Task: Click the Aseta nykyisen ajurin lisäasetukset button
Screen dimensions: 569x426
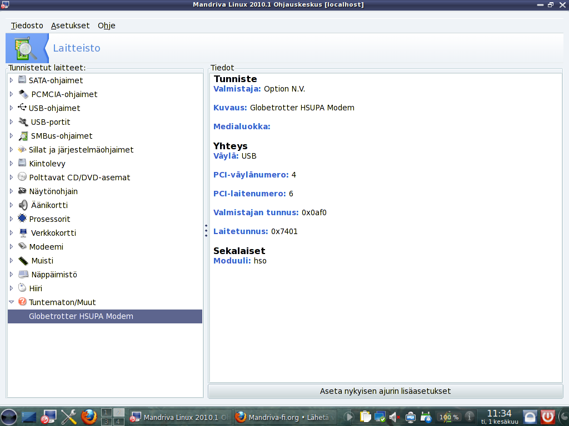Action: 385,391
